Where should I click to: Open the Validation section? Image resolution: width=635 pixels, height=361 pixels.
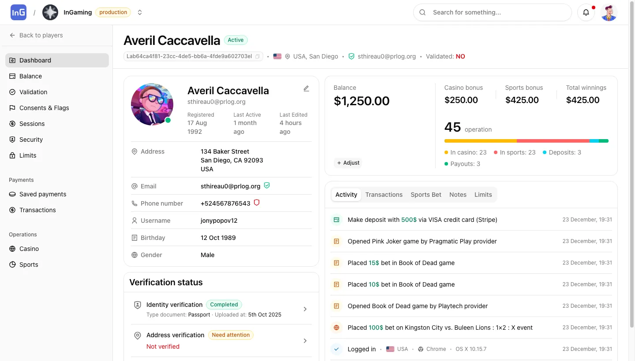coord(34,92)
